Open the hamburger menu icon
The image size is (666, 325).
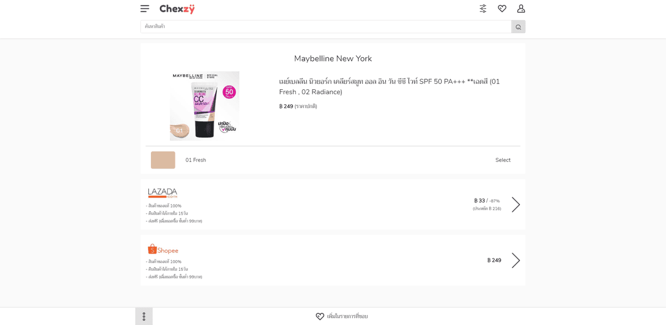(x=145, y=8)
